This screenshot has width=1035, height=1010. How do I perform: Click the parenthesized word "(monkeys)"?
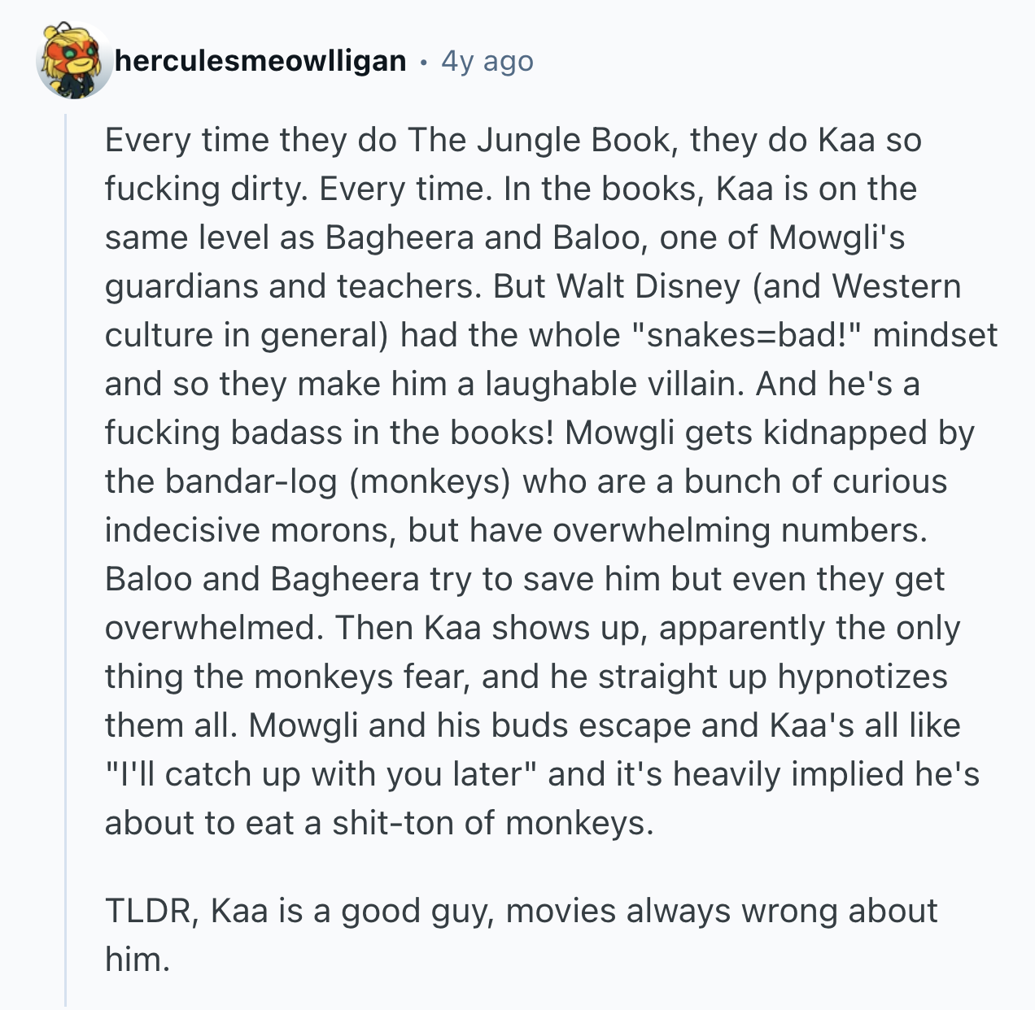[x=430, y=481]
